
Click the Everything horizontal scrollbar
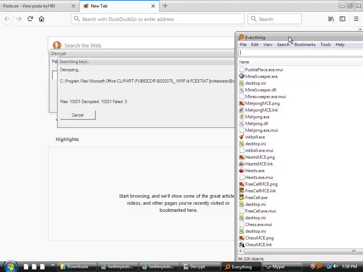[x=303, y=251]
